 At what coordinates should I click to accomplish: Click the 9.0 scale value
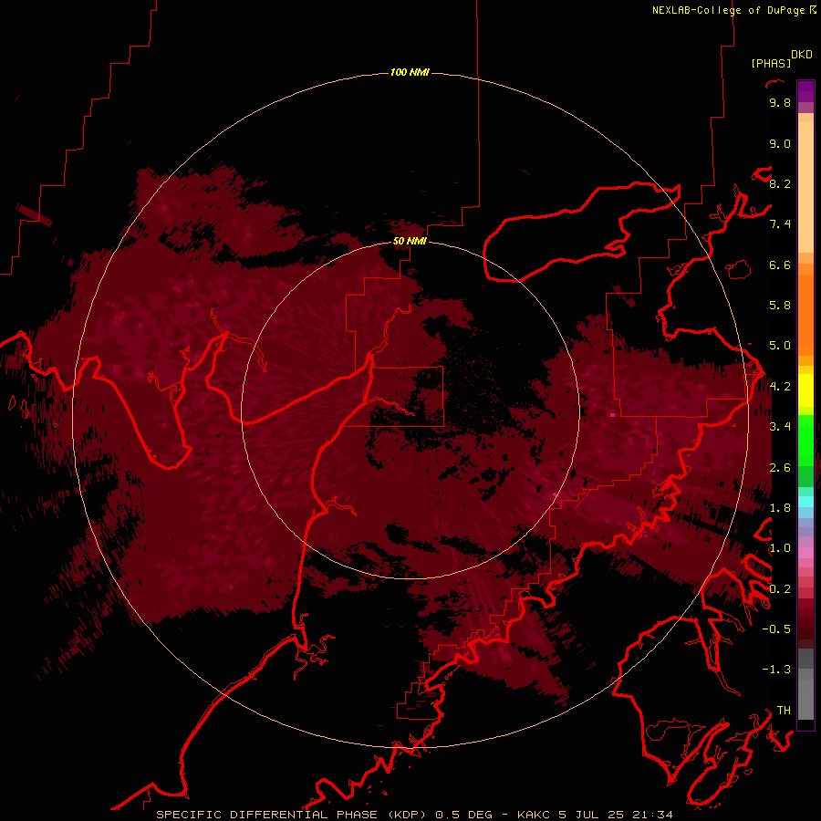[x=780, y=144]
